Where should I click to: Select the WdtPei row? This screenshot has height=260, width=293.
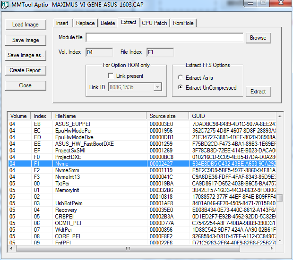[142, 230]
